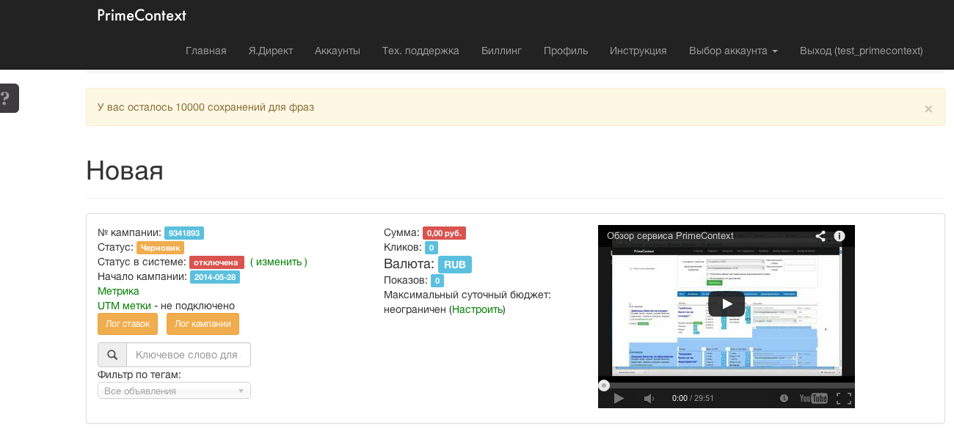Click the RUB currency badge
Image resolution: width=954 pixels, height=428 pixels.
[x=455, y=265]
